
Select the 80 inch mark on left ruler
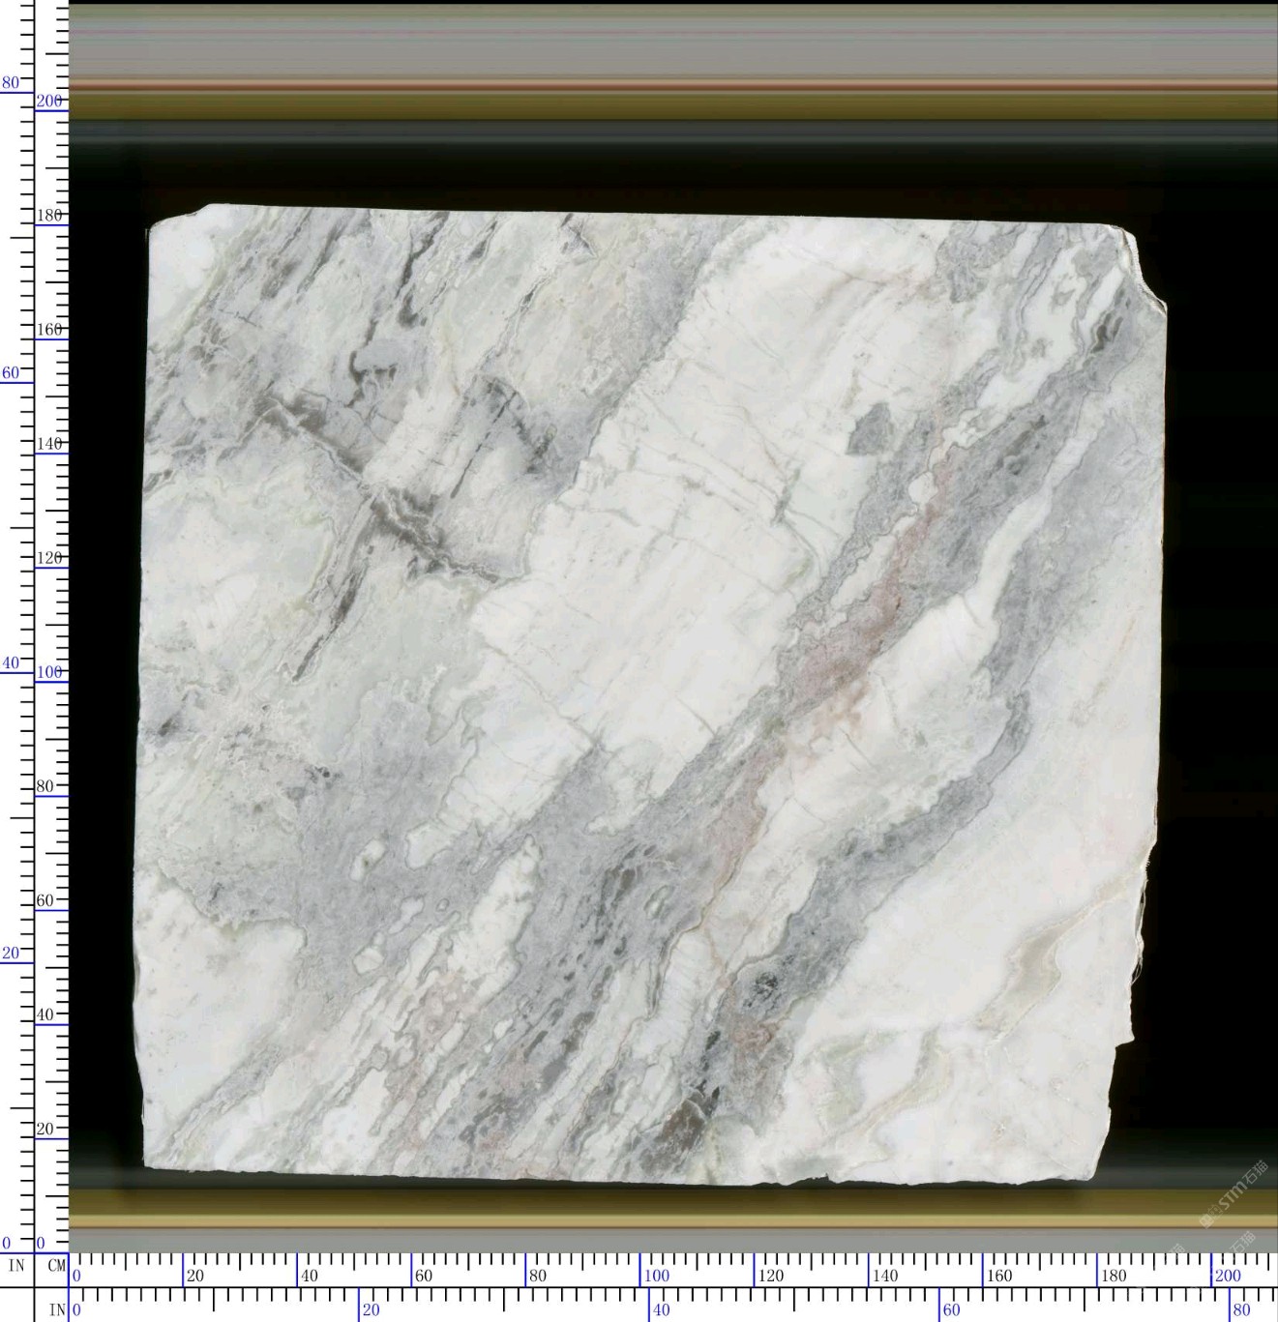tap(10, 83)
